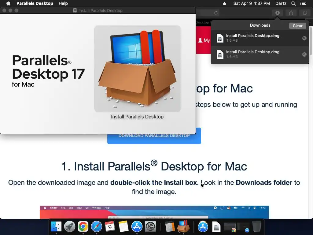Show first Install Parallels Desktop.dmg in Finder

(x=304, y=38)
